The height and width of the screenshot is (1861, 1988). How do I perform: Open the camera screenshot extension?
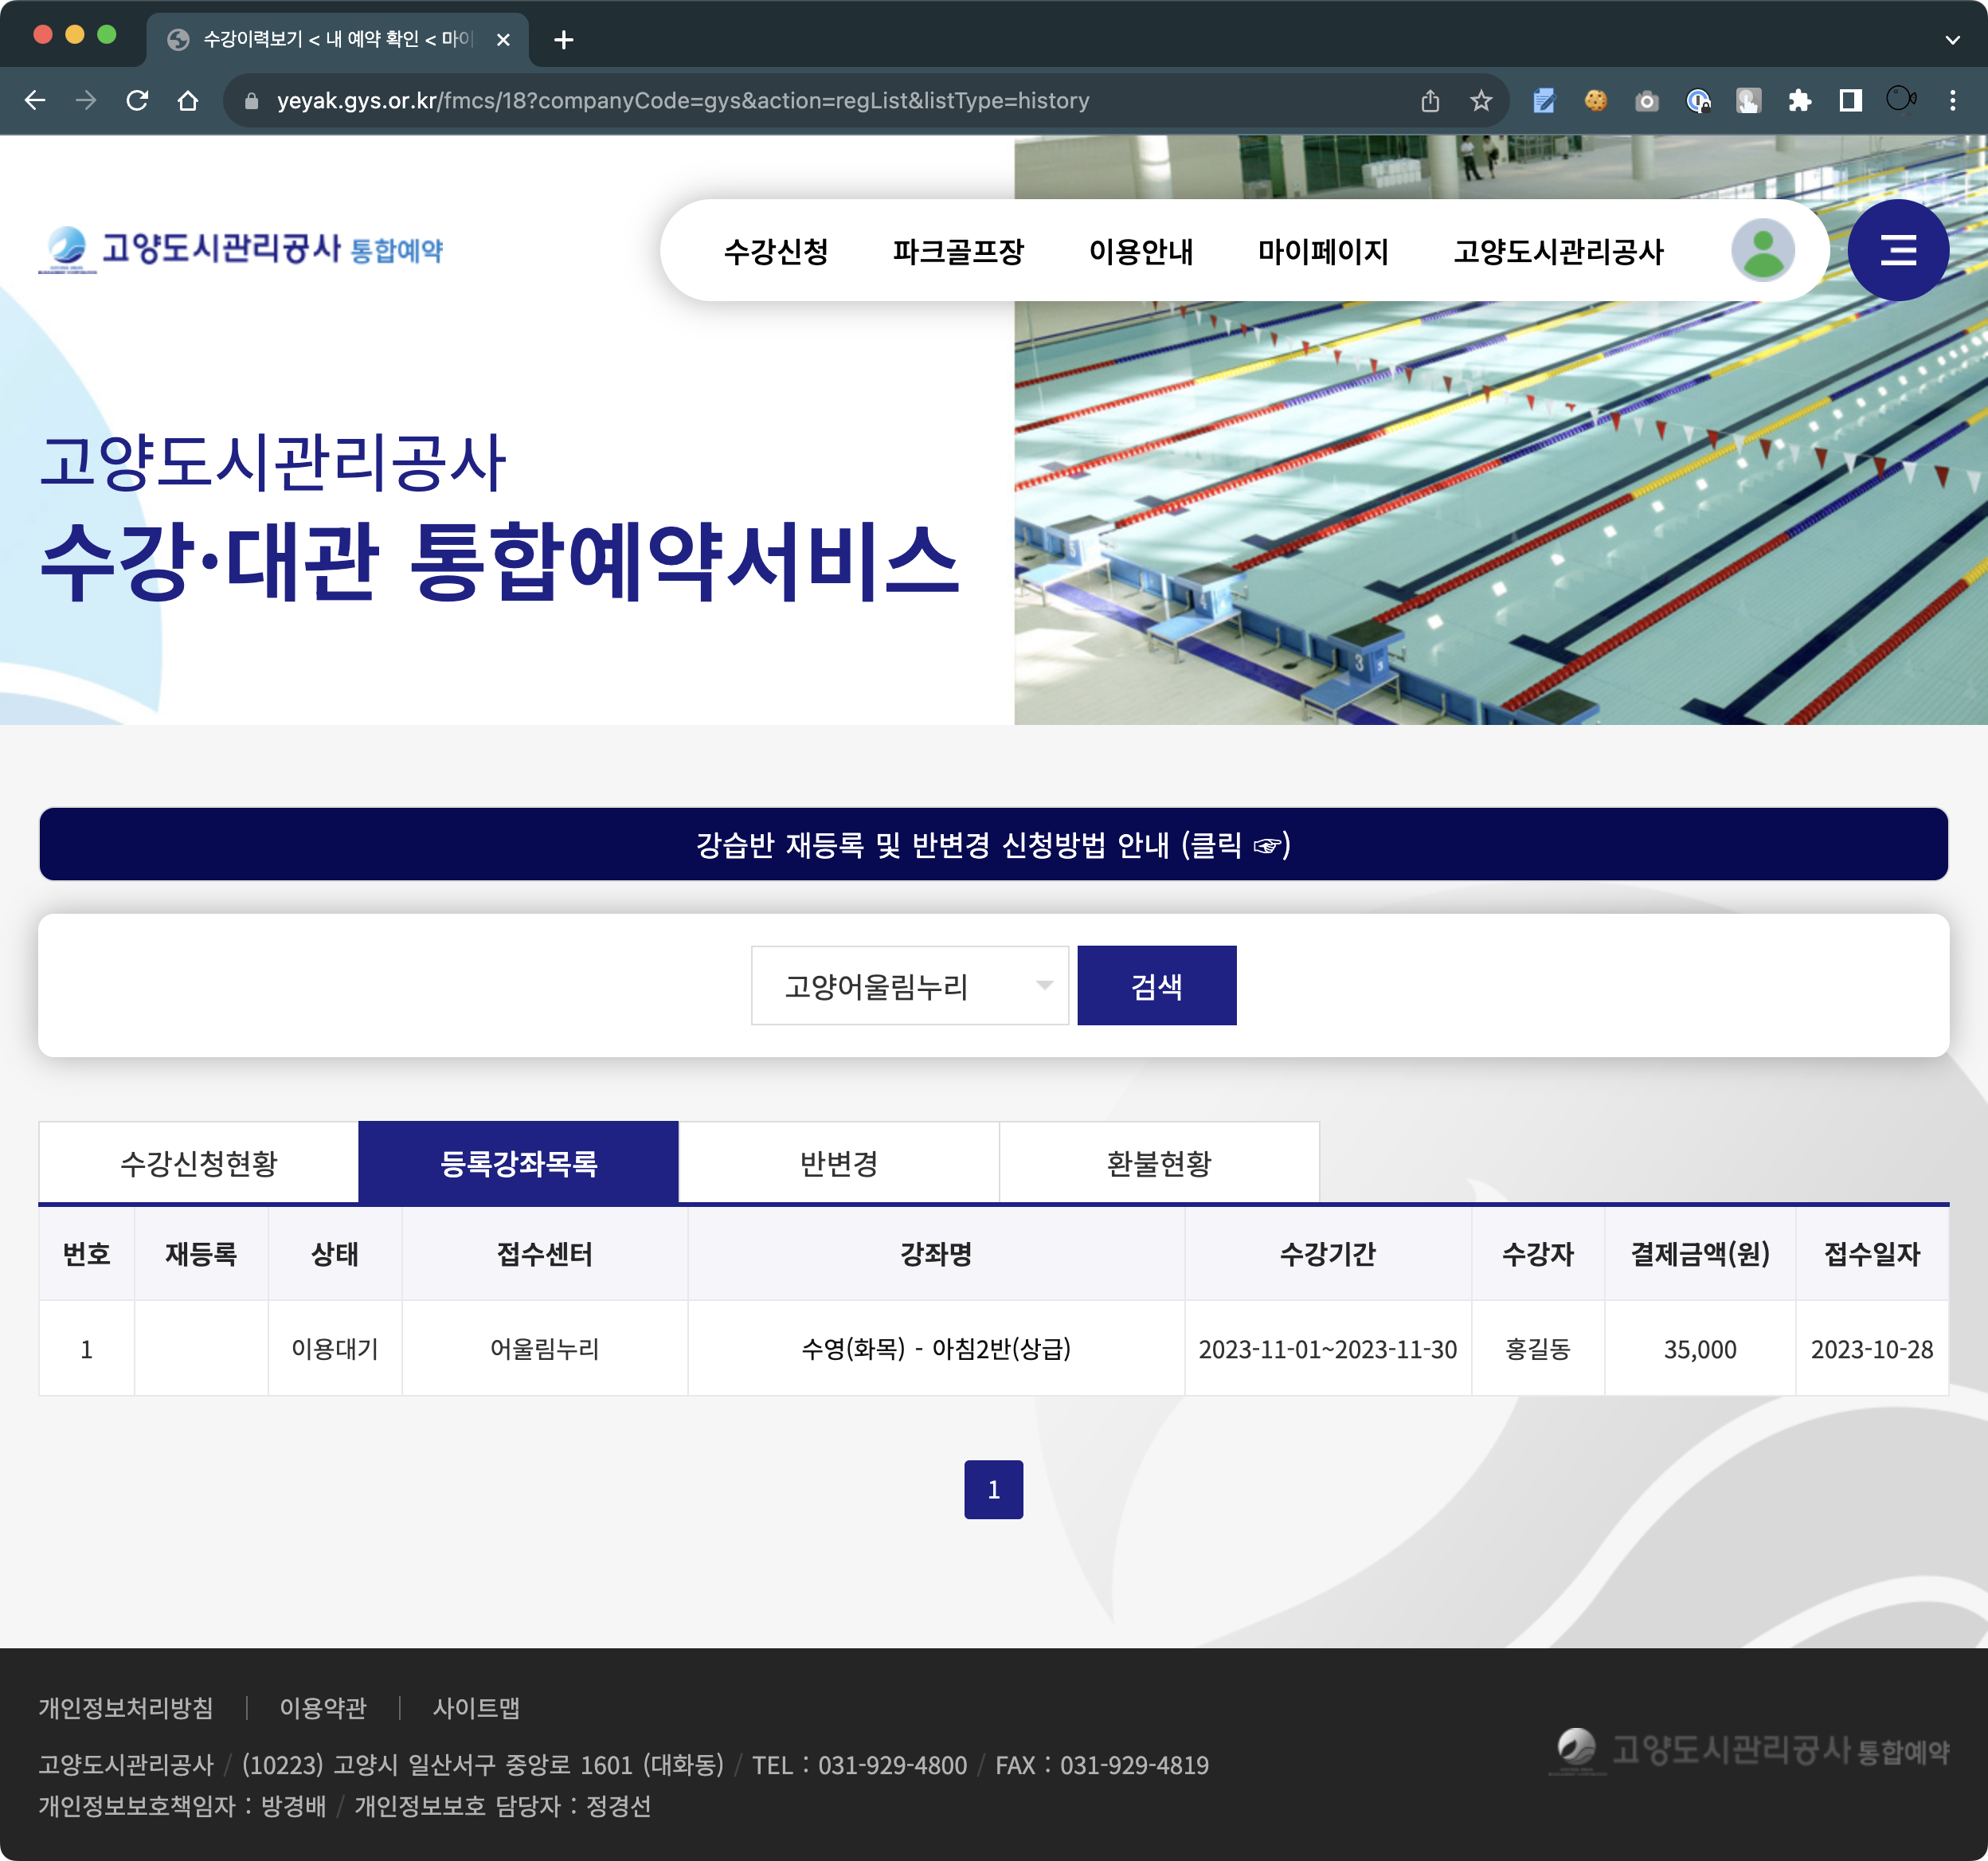coord(1646,100)
